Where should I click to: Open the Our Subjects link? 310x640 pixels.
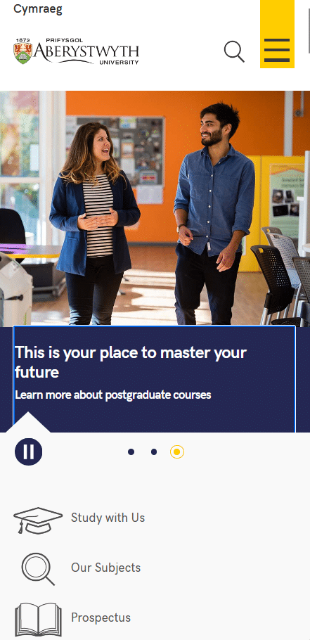coord(105,568)
